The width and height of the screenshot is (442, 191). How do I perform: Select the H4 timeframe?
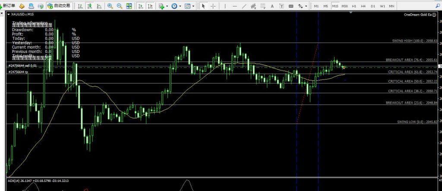click(x=363, y=6)
